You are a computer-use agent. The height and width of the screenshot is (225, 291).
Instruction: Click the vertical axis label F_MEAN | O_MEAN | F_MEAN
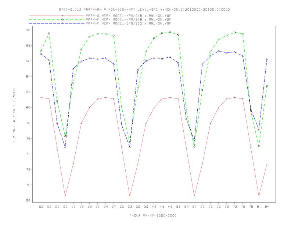pos(14,115)
